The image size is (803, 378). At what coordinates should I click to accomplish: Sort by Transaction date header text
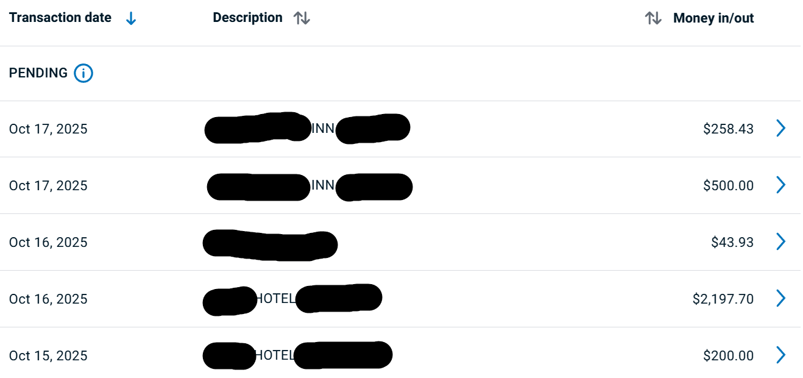tap(60, 18)
